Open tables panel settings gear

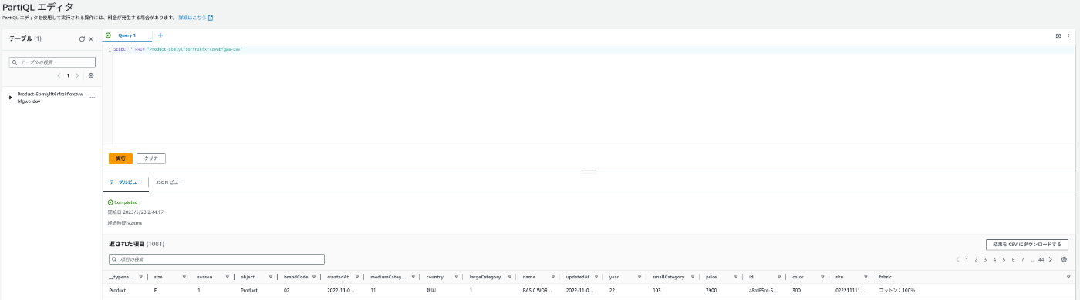(91, 76)
